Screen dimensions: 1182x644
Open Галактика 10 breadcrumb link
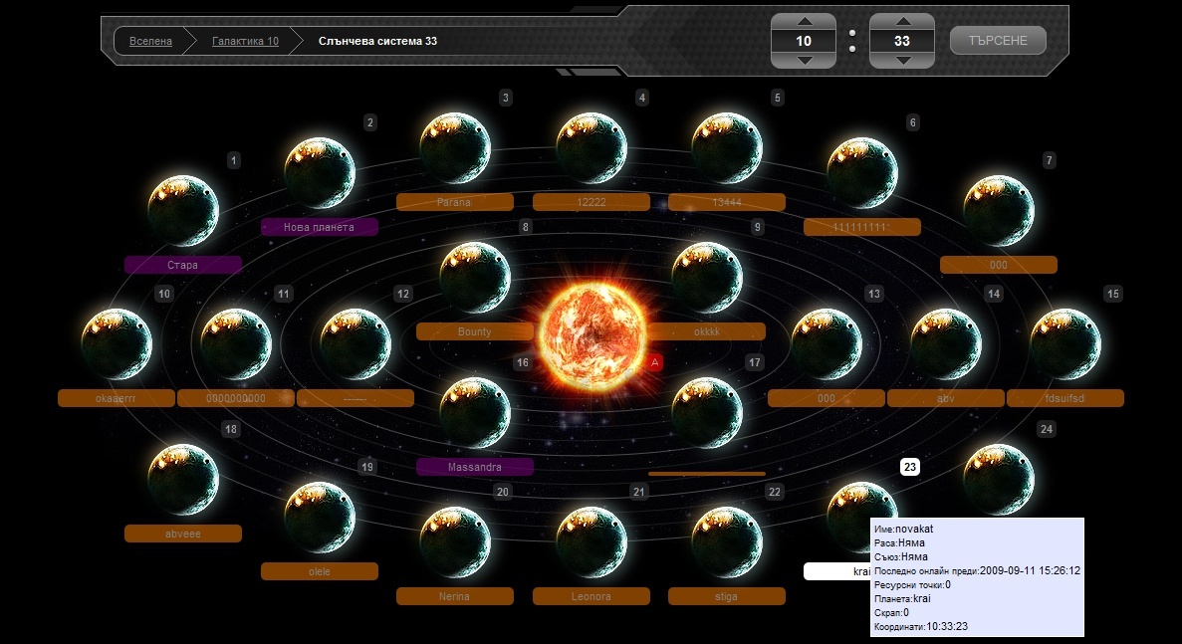245,42
